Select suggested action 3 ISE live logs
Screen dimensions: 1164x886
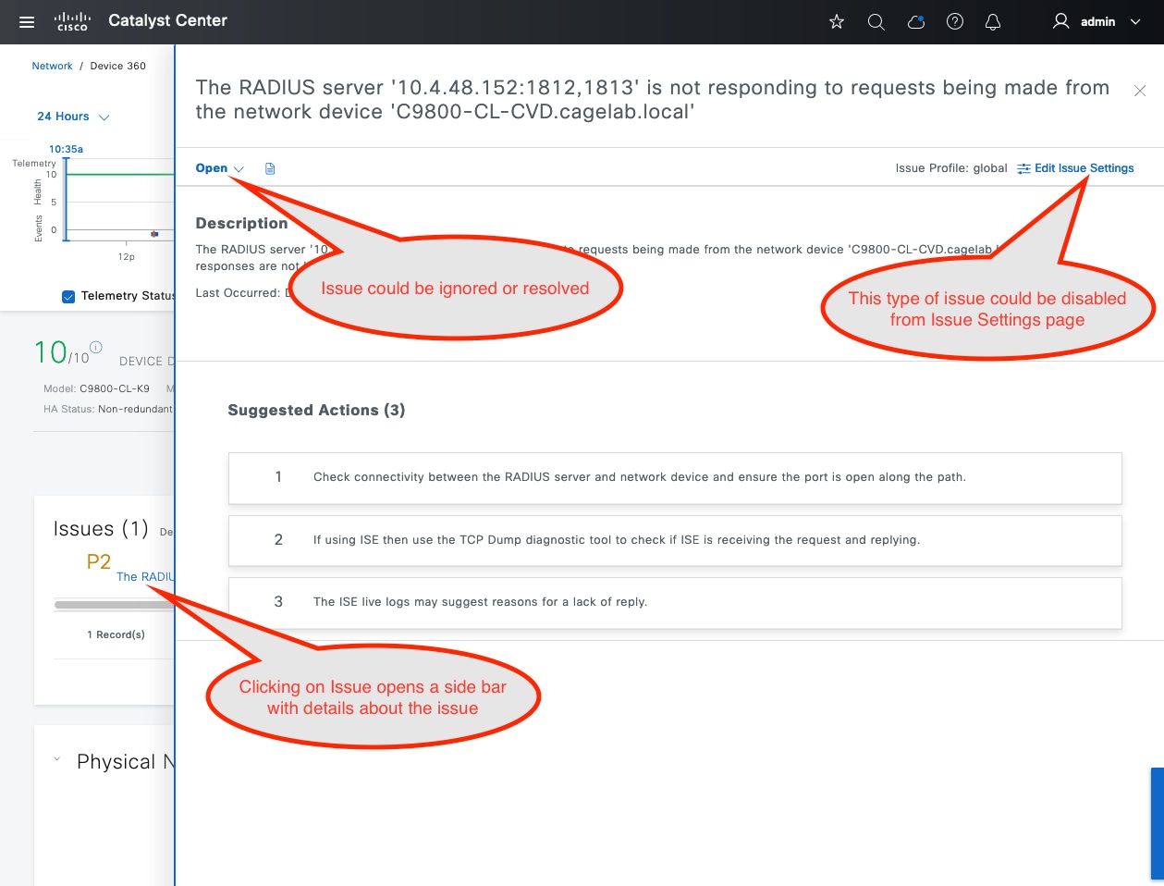pos(675,602)
